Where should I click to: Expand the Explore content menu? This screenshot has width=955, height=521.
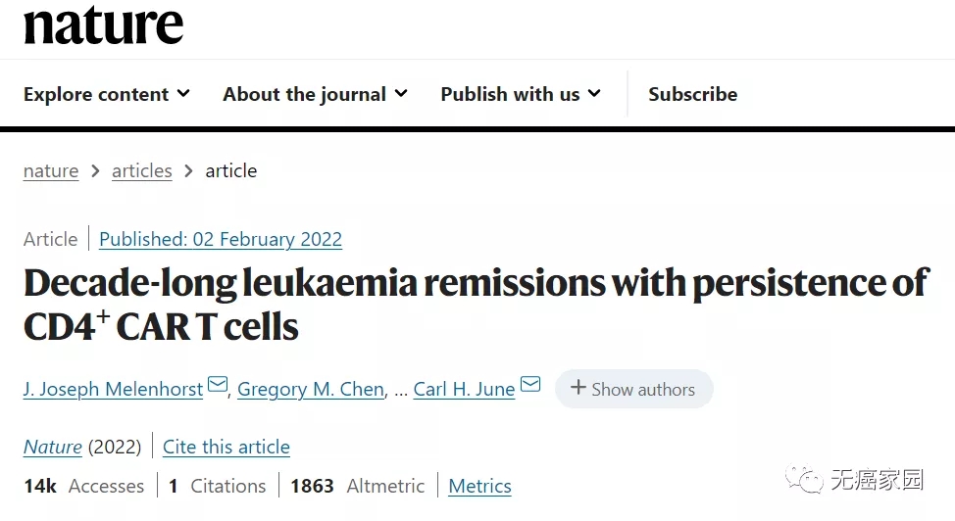coord(107,94)
